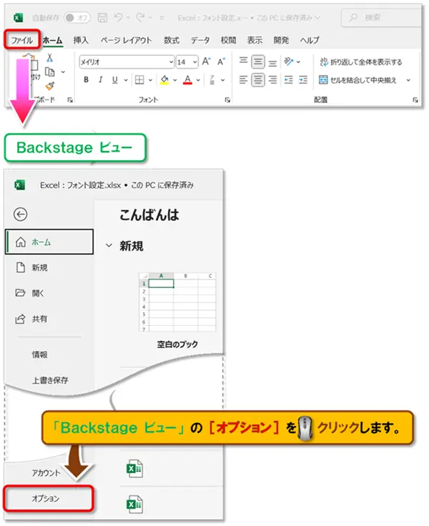The height and width of the screenshot is (526, 429).
Task: Open the 校閲 ribbon tab
Action: click(x=228, y=40)
